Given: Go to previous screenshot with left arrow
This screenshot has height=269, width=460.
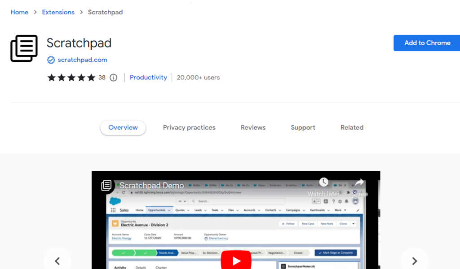Looking at the screenshot, I should coord(57,260).
